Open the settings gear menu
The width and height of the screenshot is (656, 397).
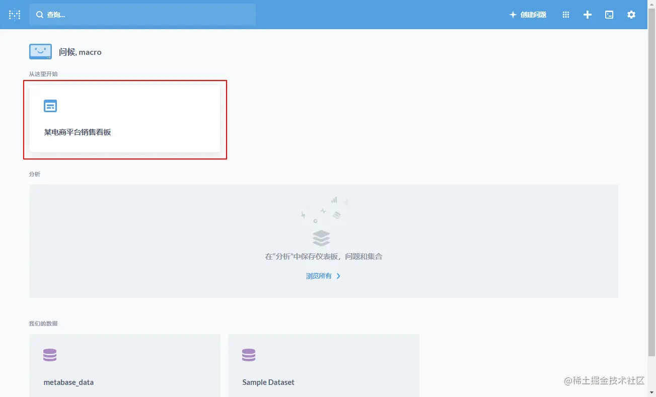631,15
